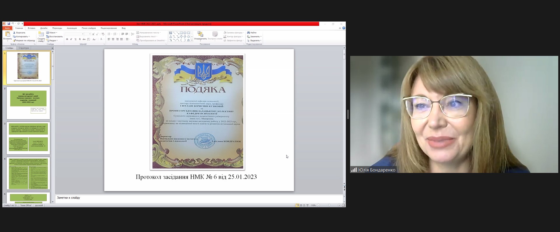Switch to the Вставка ribbon tab
The image size is (560, 232).
[x=32, y=28]
